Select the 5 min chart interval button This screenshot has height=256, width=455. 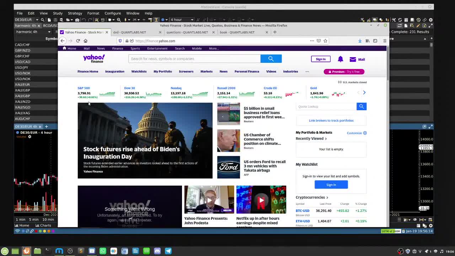click(x=34, y=219)
